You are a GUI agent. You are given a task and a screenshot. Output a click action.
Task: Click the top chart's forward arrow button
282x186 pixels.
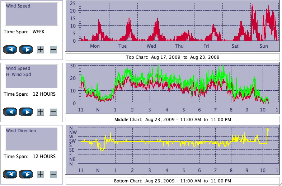coord(26,49)
